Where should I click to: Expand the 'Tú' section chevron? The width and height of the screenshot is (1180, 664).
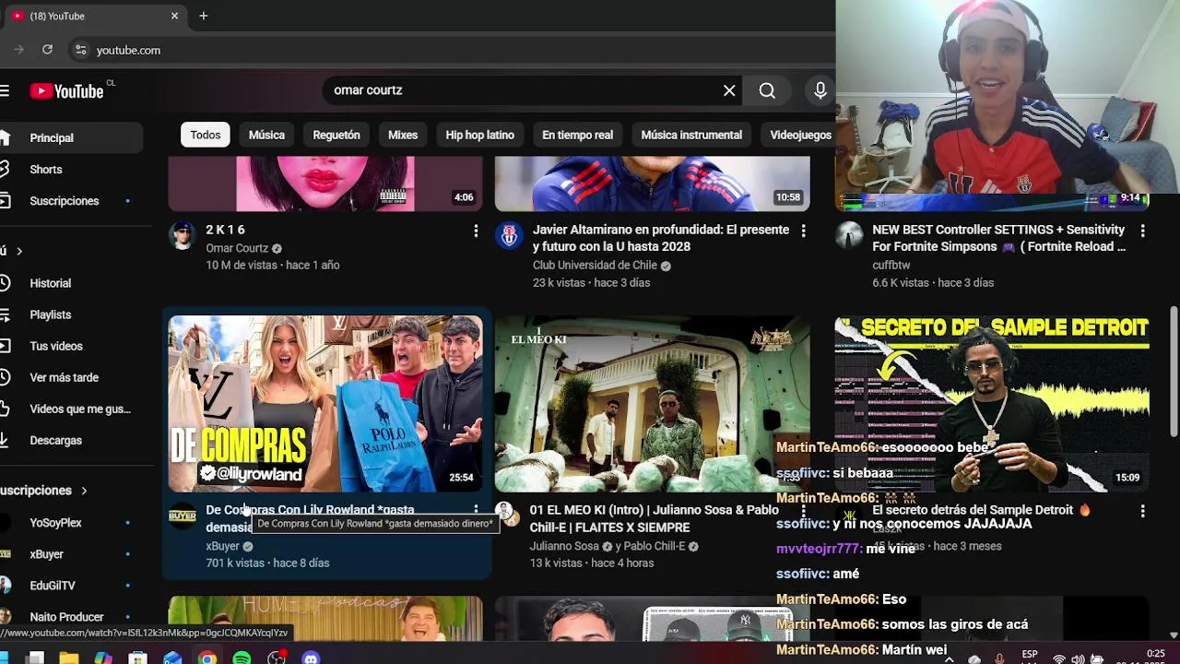pos(18,251)
